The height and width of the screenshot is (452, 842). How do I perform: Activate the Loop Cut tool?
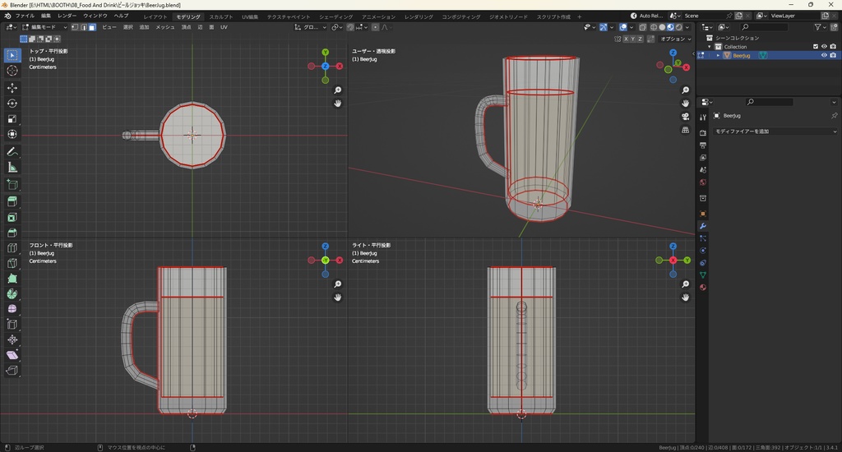pos(12,248)
